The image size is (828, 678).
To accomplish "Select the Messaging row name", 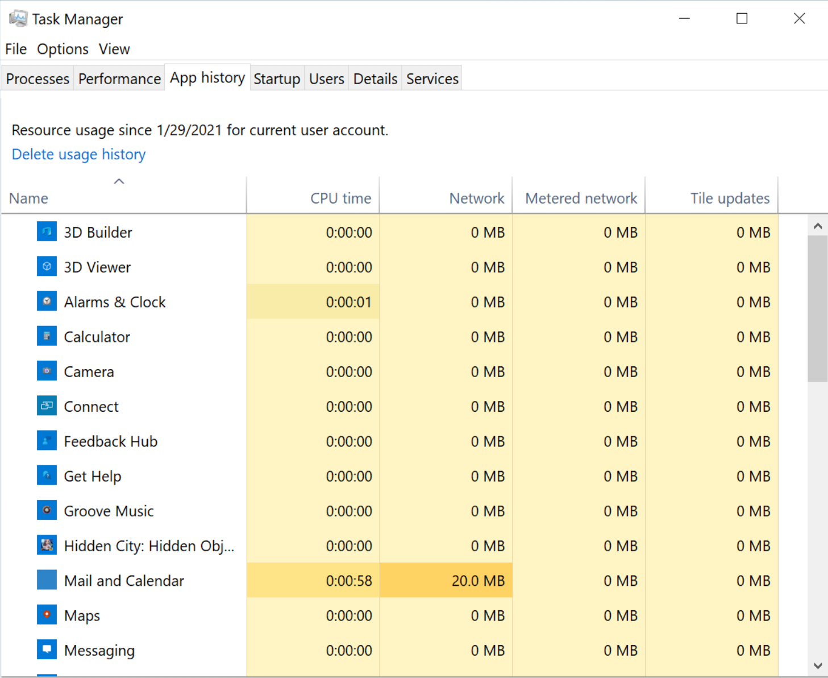I will (x=99, y=650).
